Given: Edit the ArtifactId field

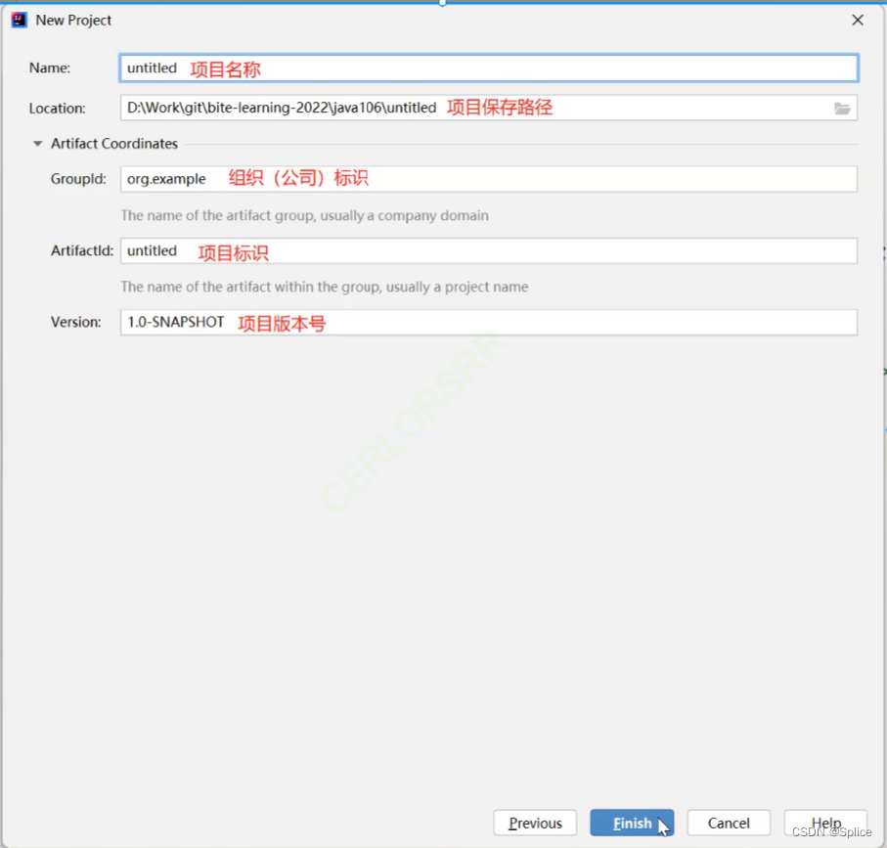Looking at the screenshot, I should click(489, 250).
